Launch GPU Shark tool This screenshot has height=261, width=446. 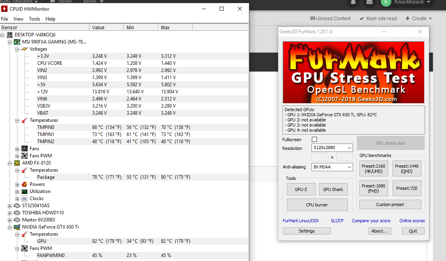point(333,189)
